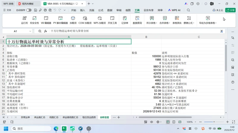Open the VB 编辑器 editor
Screen dimensions: 238x133
pyautogui.click(x=46, y=20)
